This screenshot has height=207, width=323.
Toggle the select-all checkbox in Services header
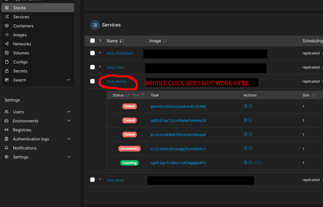tap(92, 40)
